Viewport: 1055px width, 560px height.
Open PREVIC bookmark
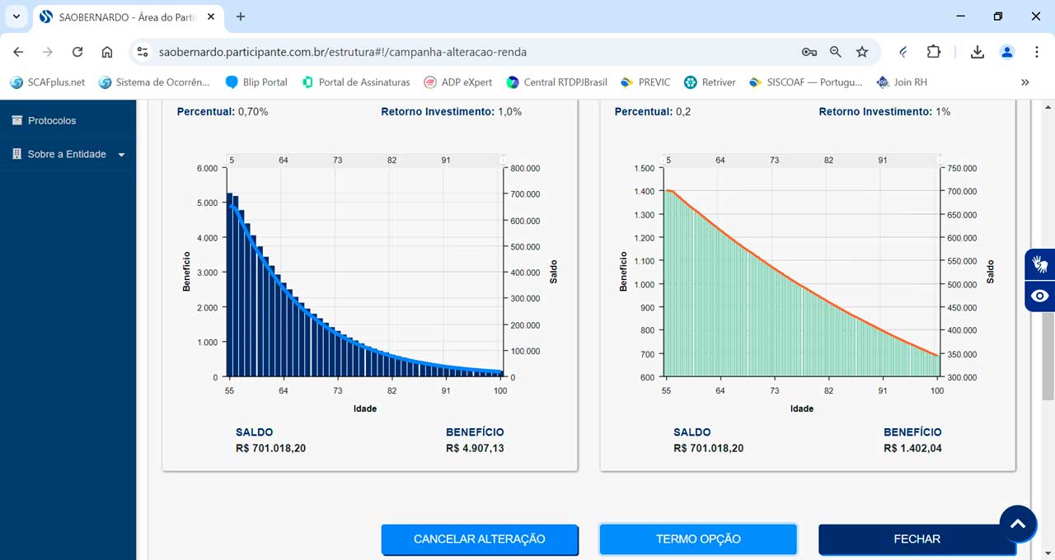[645, 82]
